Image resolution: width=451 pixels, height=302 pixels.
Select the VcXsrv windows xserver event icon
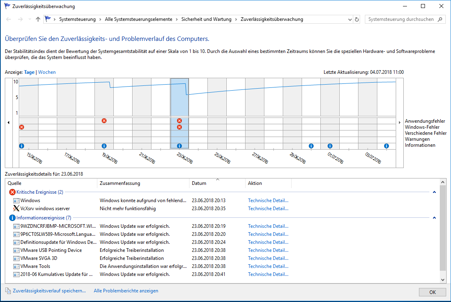tap(15, 208)
